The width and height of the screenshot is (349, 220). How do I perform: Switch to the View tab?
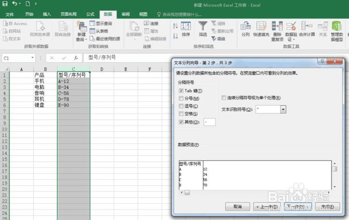(x=144, y=14)
